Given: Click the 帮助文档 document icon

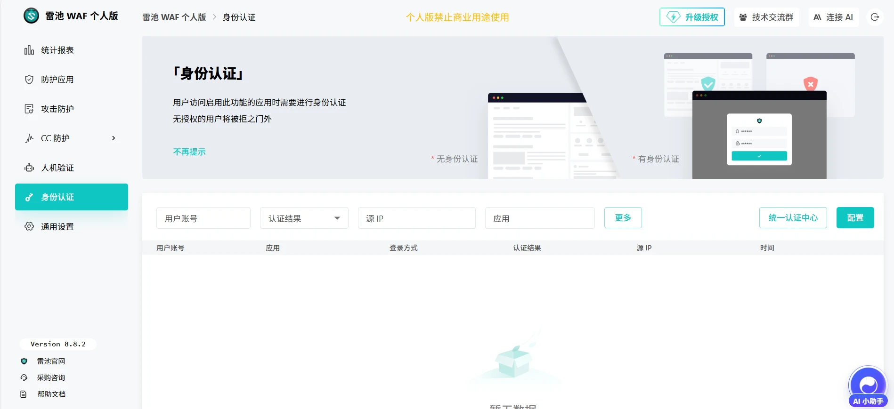Looking at the screenshot, I should (24, 394).
